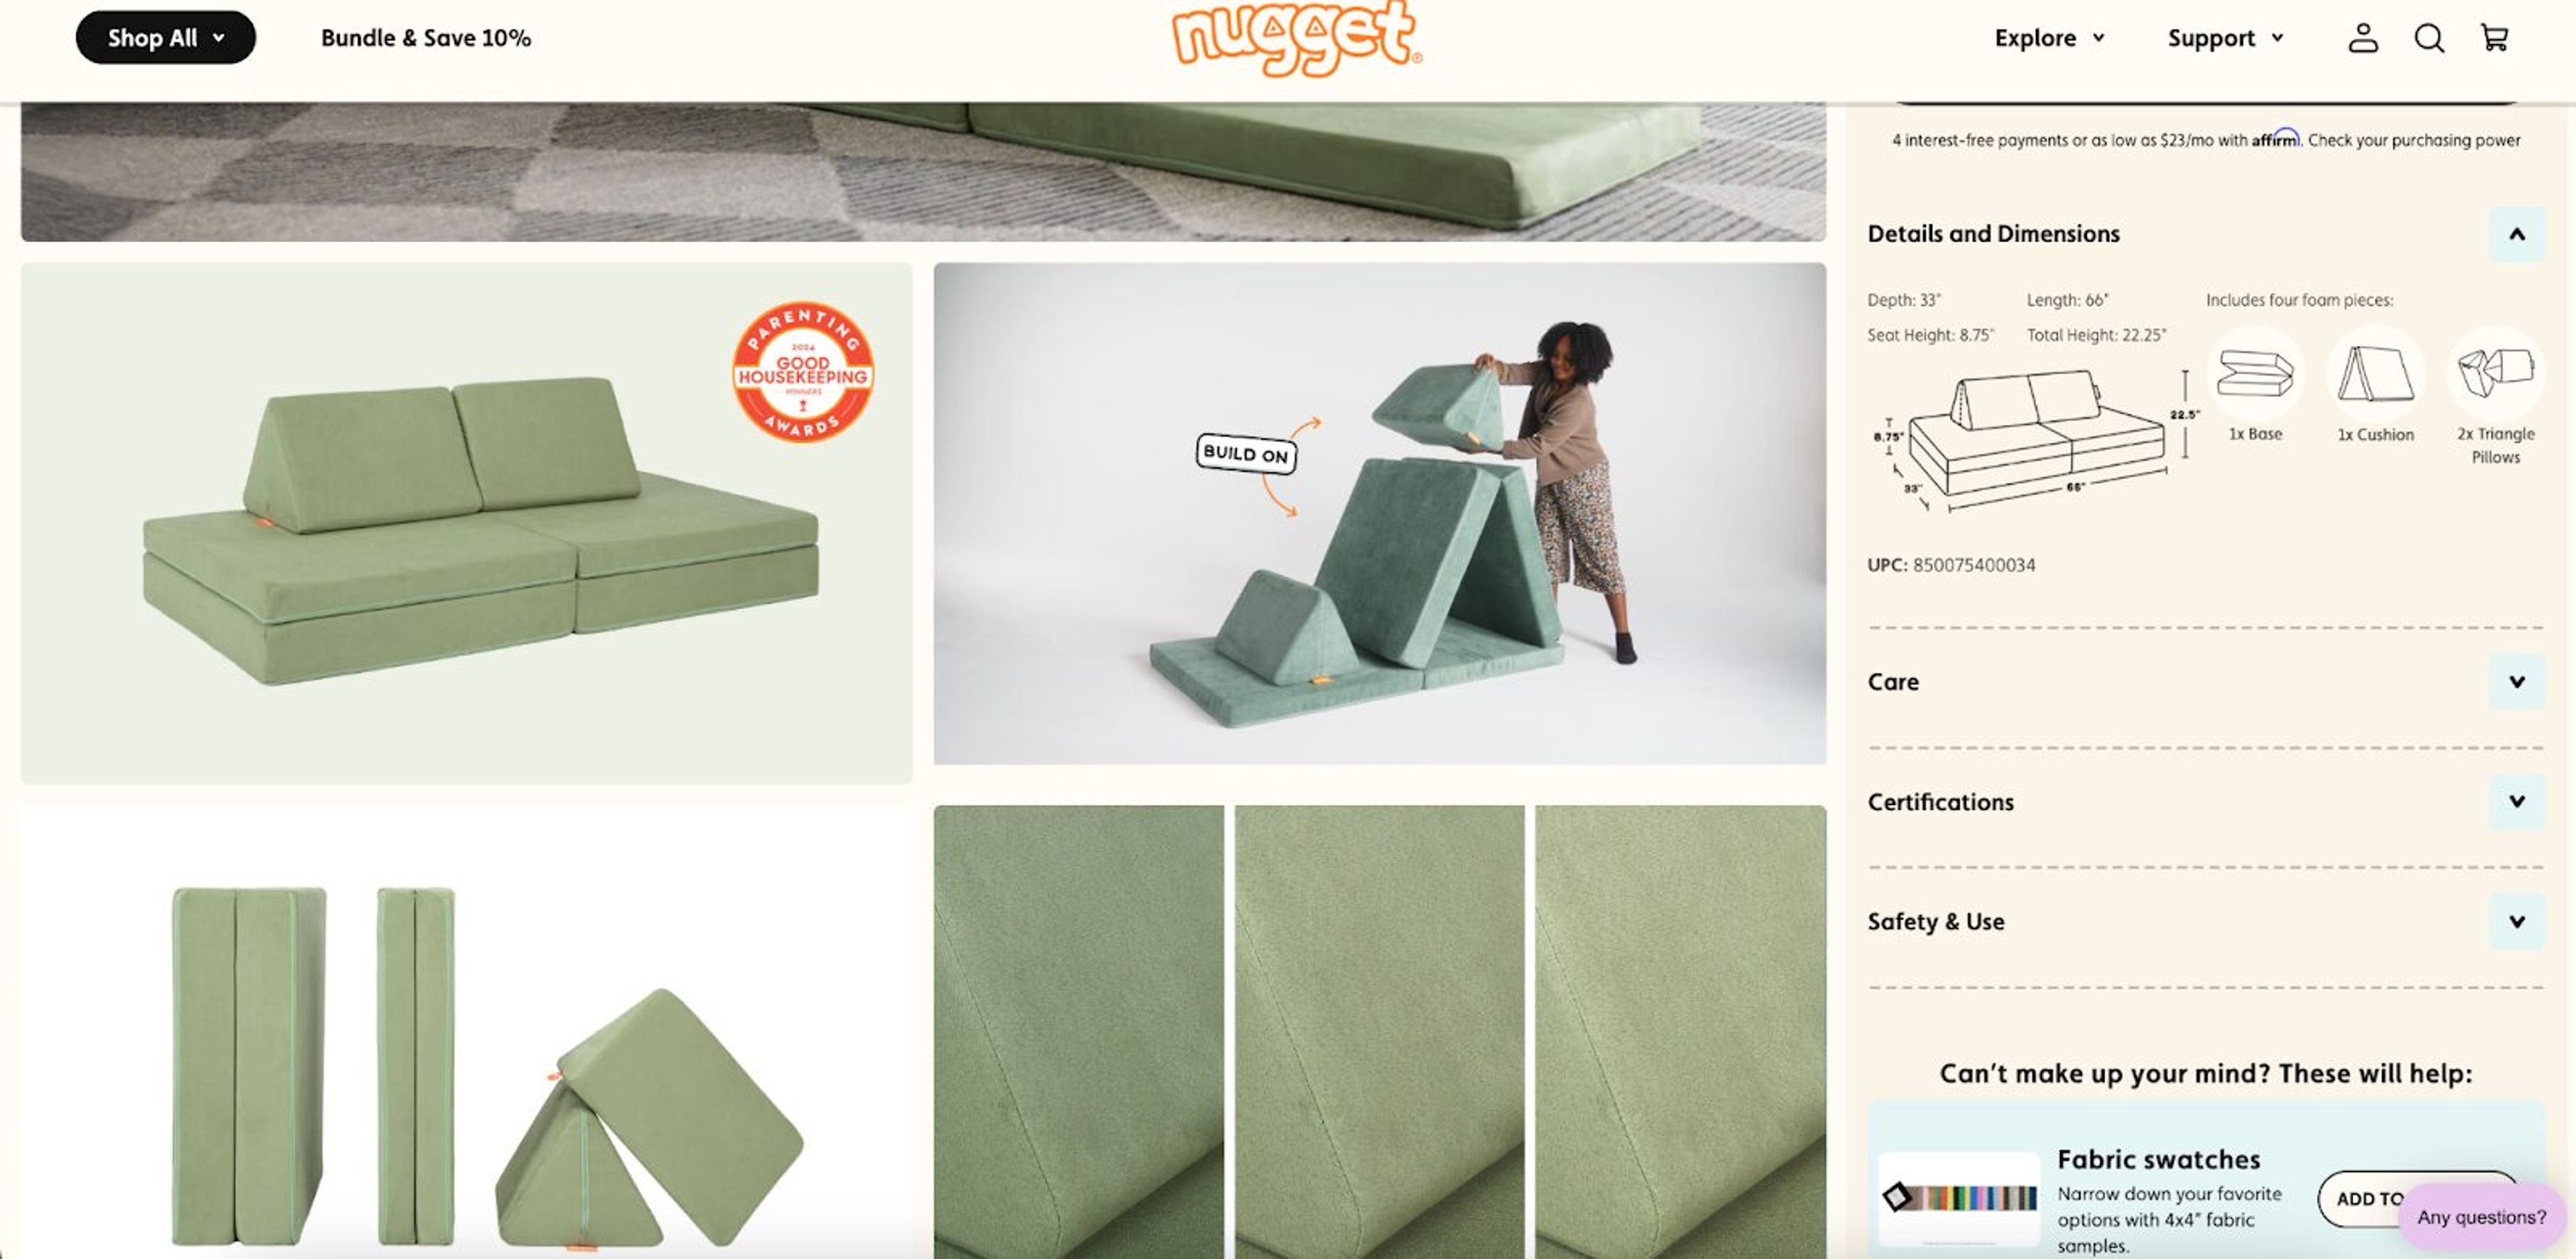Image resolution: width=2576 pixels, height=1259 pixels.
Task: Click the Good Housekeeping Parenting Awards badge
Action: [803, 372]
